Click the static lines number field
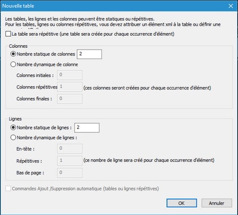Image resolution: width=238 pixels, height=215 pixels. 87,128
